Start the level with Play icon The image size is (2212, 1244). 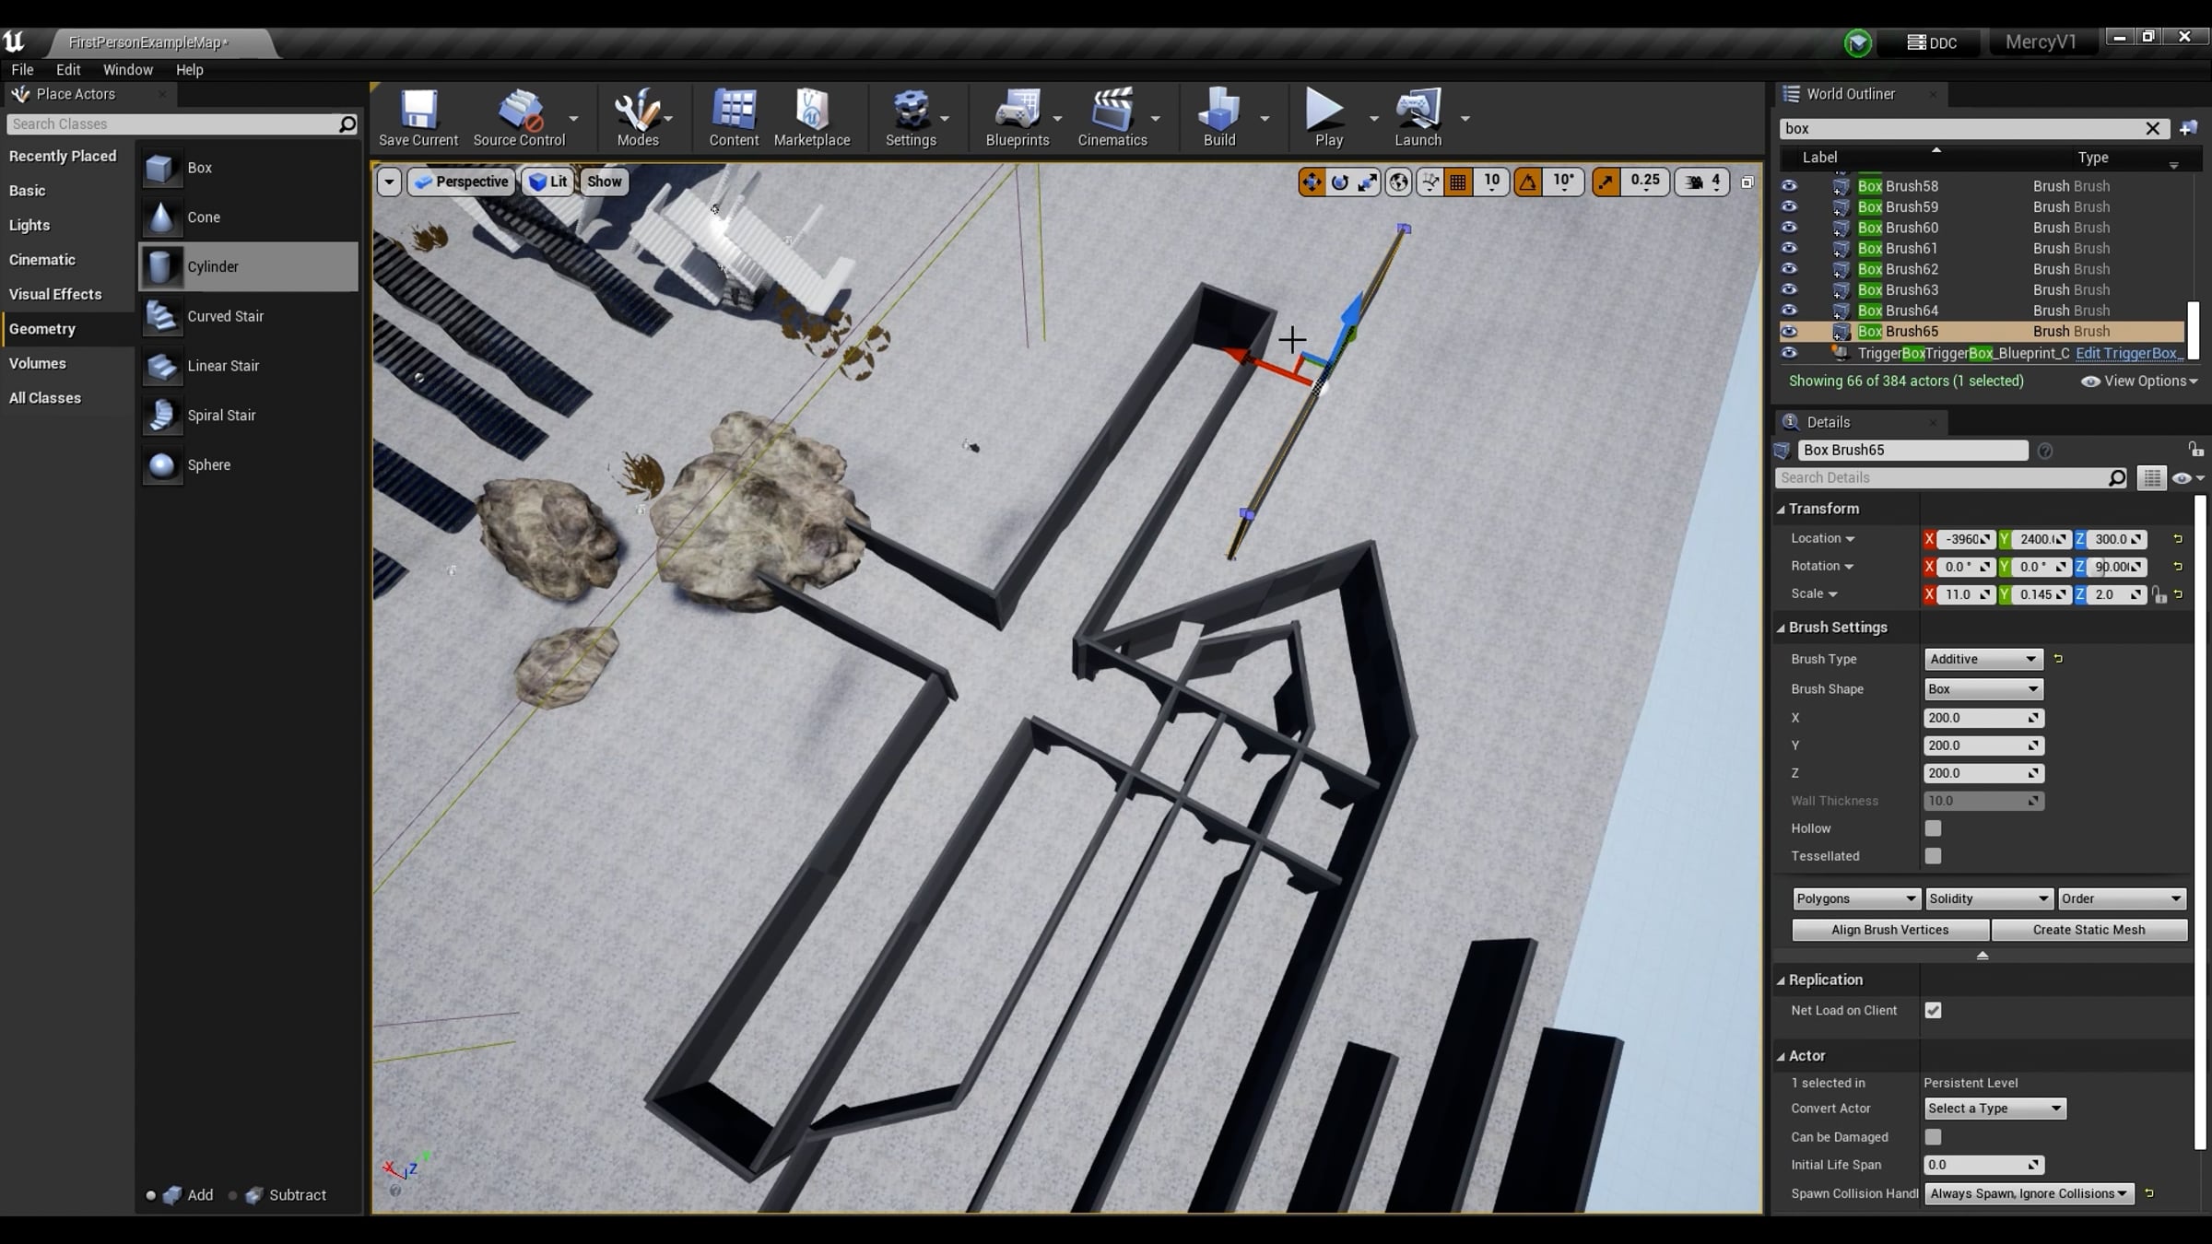click(x=1324, y=109)
